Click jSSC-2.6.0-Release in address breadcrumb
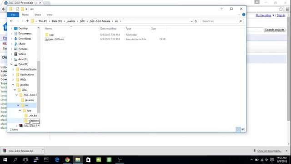291x164 pixels. click(100, 21)
